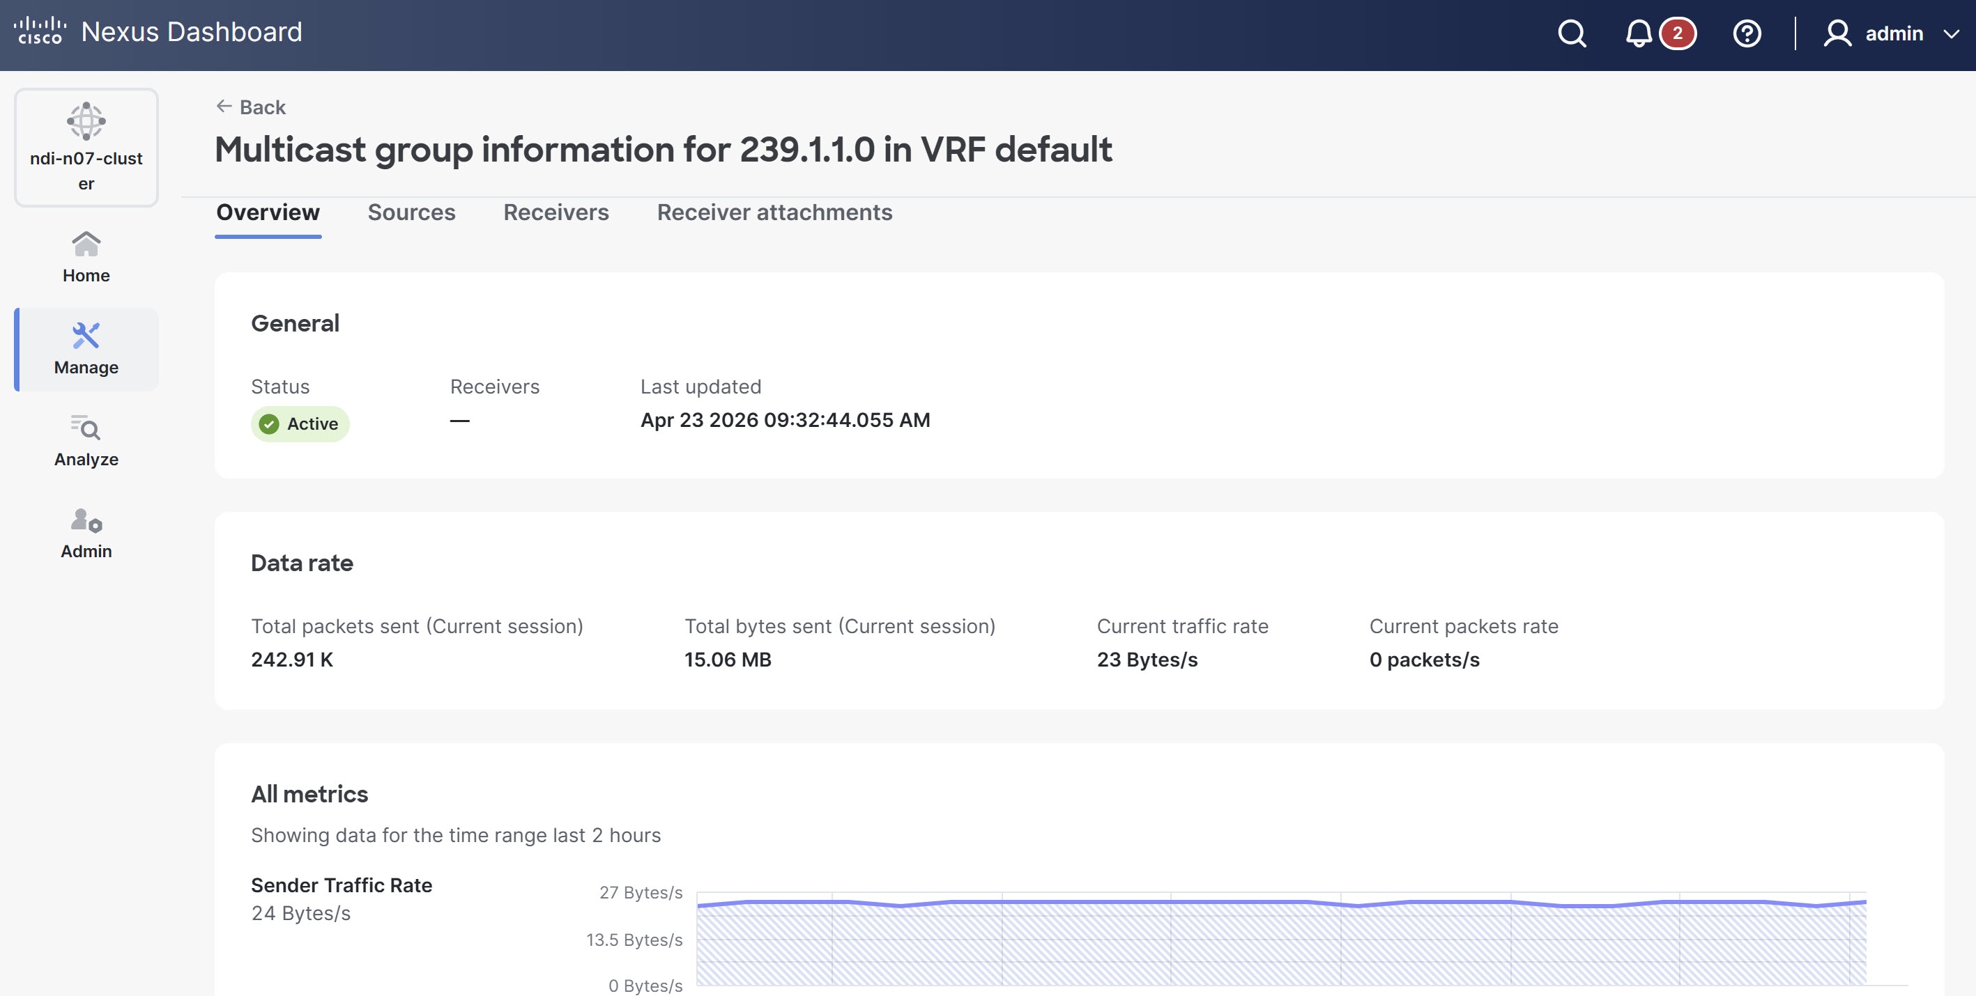1976x996 pixels.
Task: Open the Analyze section
Action: click(x=86, y=441)
